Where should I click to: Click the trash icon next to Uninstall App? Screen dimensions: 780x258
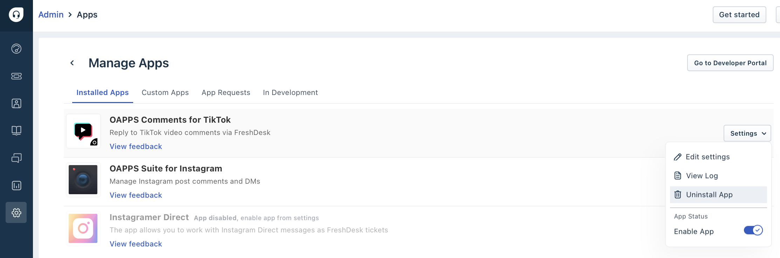678,195
